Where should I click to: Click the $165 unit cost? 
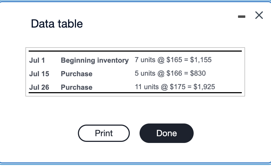click(174, 60)
